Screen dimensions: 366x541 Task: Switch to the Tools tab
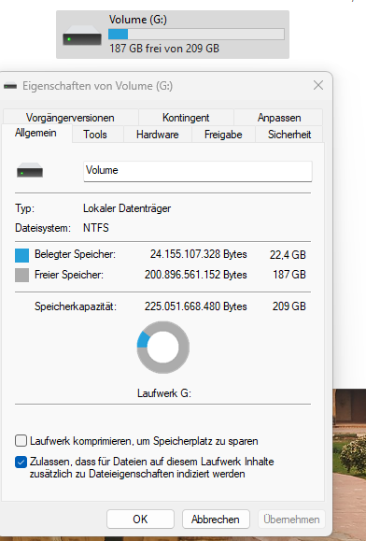95,135
